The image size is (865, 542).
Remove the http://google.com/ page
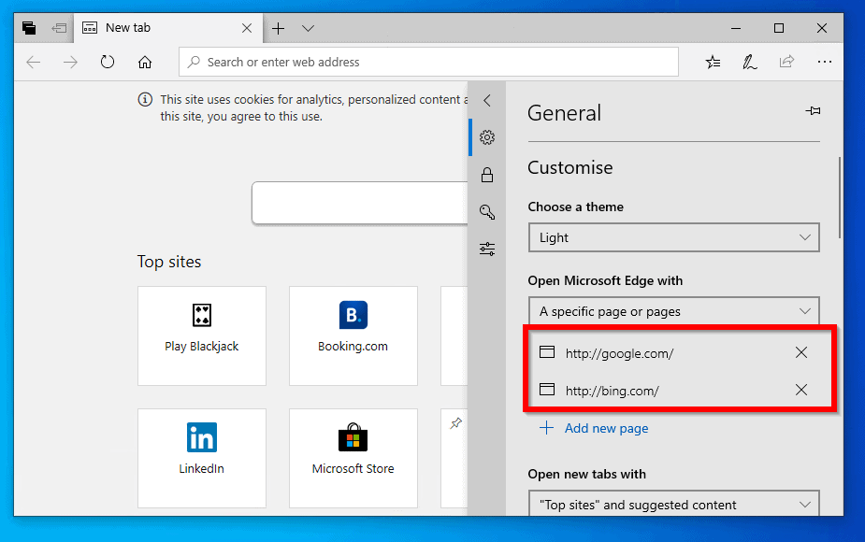[801, 352]
